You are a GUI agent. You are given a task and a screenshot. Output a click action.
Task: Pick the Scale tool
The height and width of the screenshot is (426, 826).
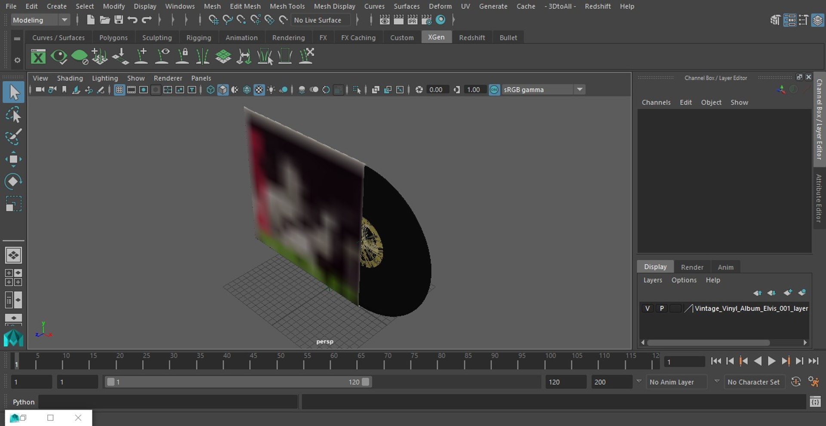[13, 204]
